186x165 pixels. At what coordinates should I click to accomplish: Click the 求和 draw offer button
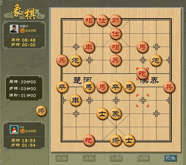[x=89, y=158]
